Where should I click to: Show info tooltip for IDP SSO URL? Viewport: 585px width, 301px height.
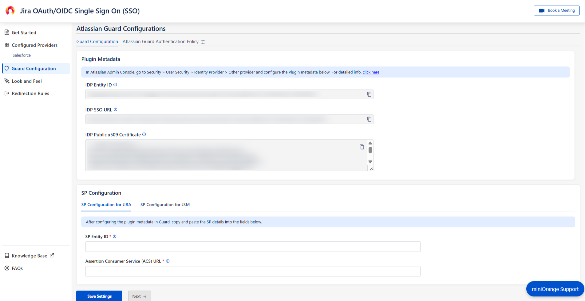pos(116,109)
